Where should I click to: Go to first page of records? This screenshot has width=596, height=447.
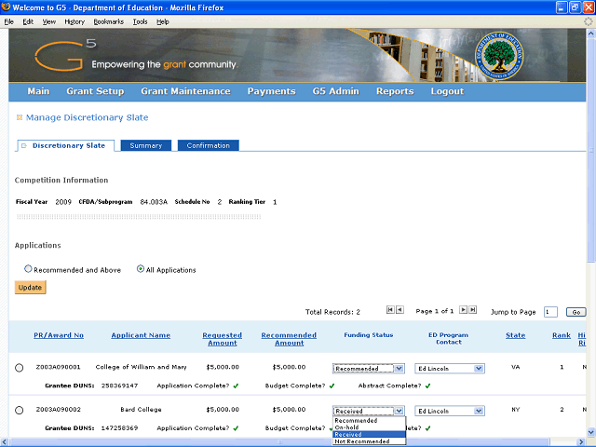pos(389,310)
